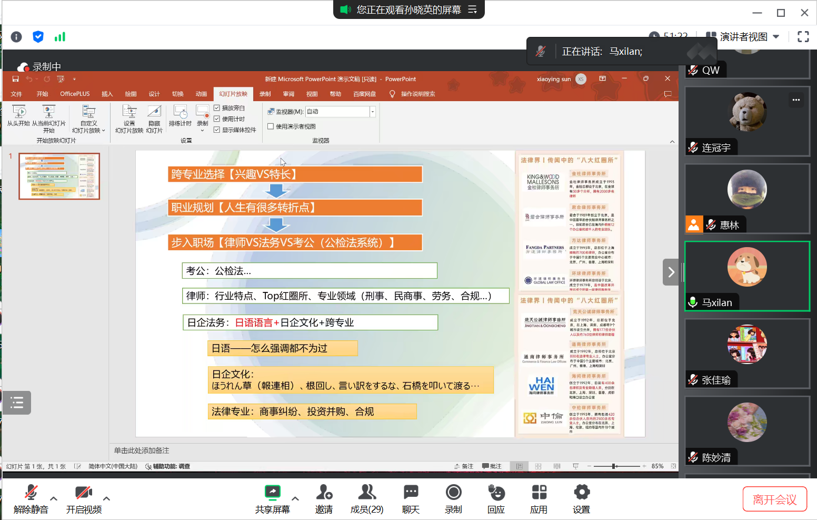This screenshot has width=817, height=520.
Task: Expand the next page arrow of participants
Action: coord(671,272)
